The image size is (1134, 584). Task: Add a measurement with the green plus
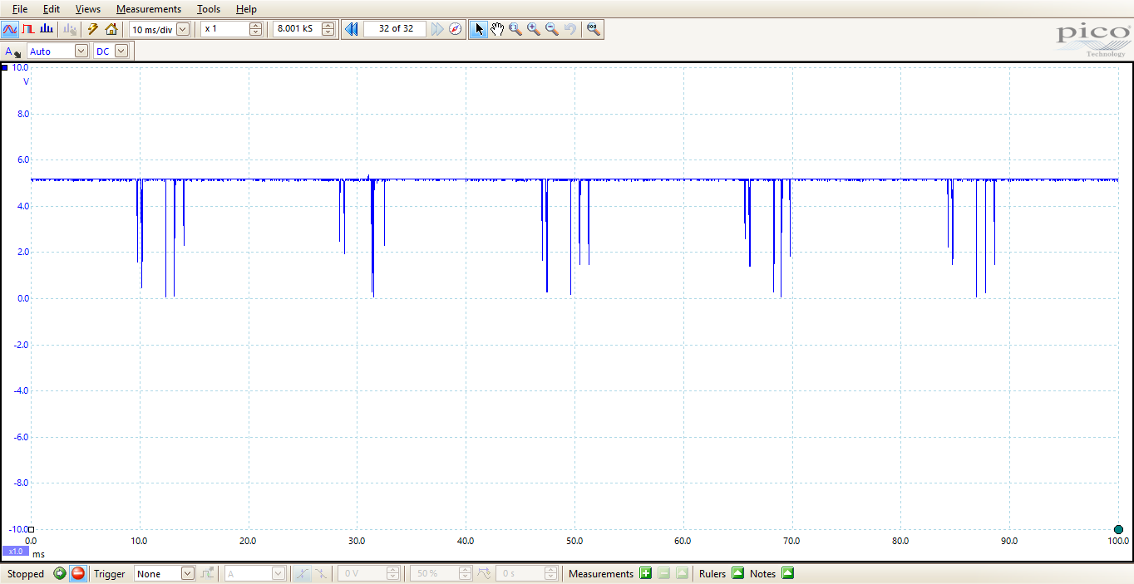tap(645, 573)
